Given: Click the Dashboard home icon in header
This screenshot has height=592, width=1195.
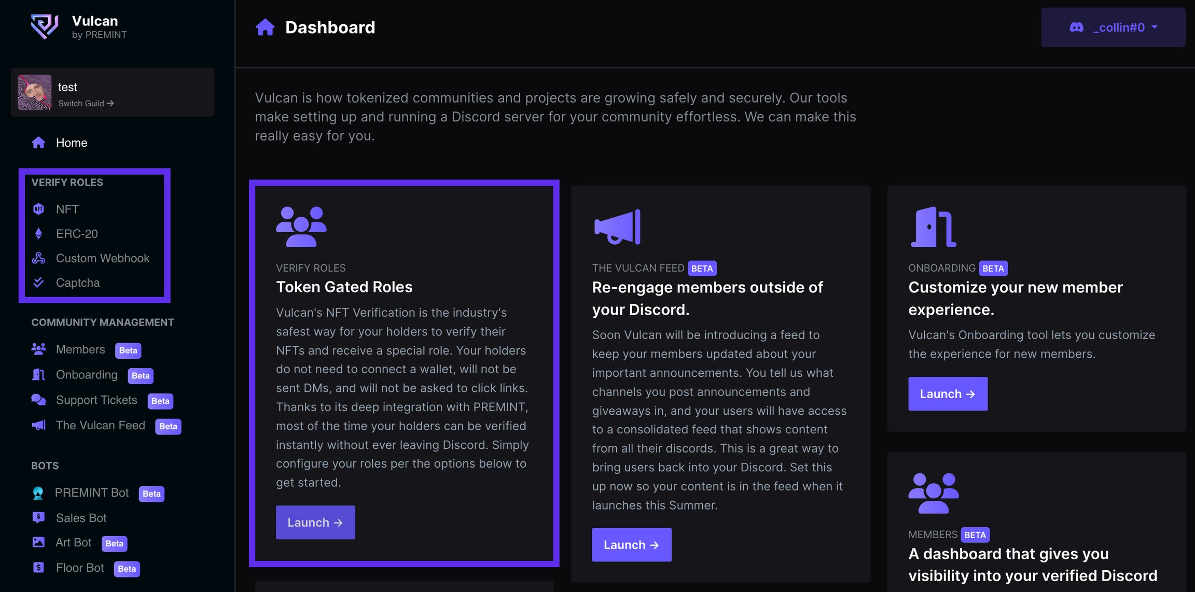Looking at the screenshot, I should pyautogui.click(x=265, y=27).
